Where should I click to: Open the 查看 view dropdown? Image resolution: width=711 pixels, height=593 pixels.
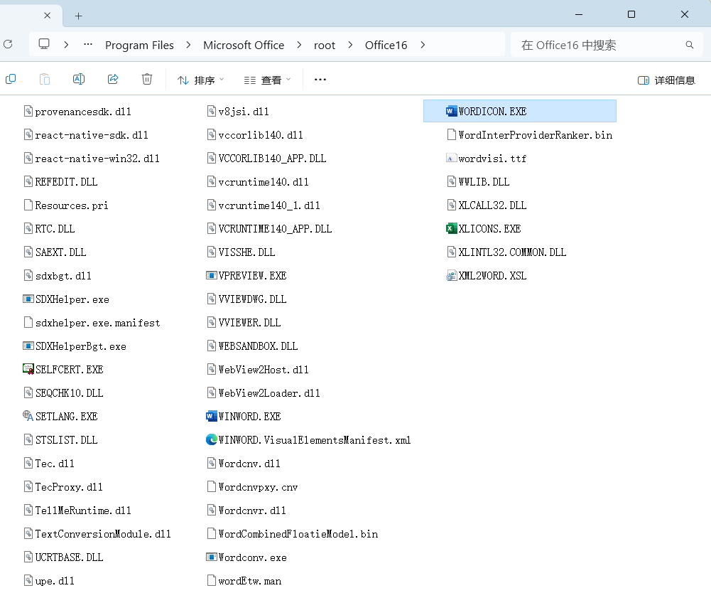coord(267,80)
